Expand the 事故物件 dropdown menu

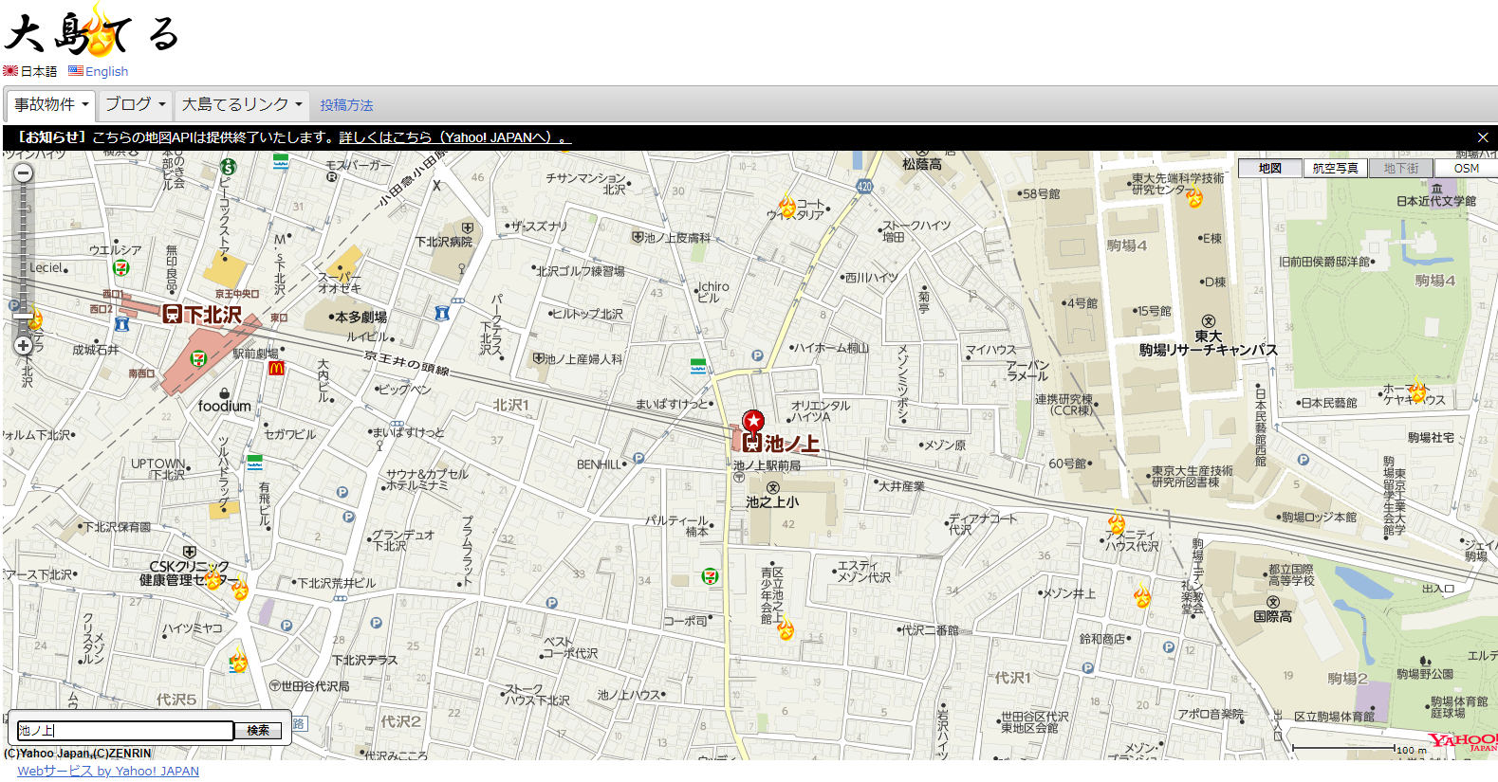click(x=51, y=104)
